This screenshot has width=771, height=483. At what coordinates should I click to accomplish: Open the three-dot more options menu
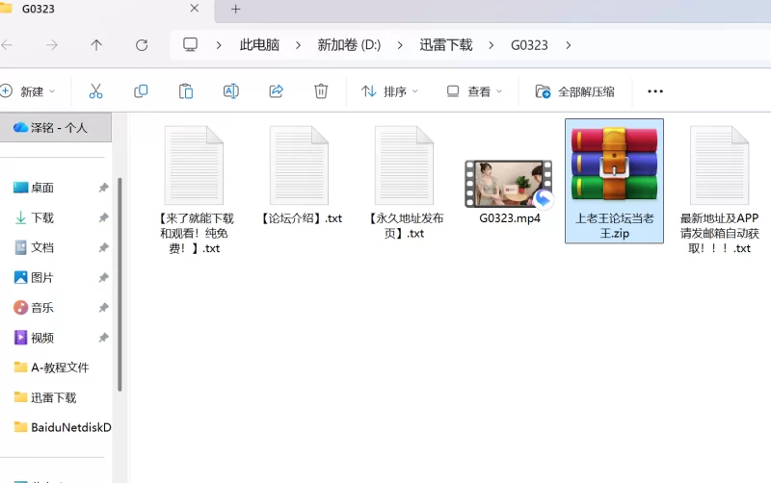pos(655,91)
